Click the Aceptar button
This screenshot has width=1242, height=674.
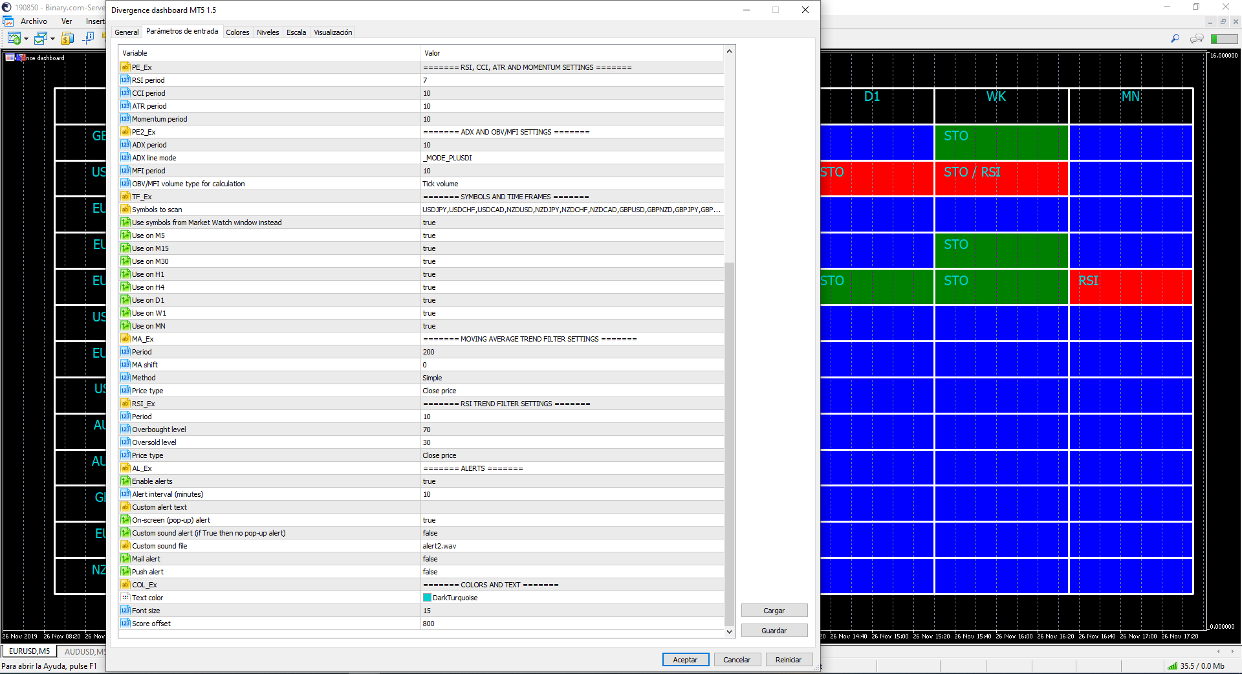pos(686,660)
